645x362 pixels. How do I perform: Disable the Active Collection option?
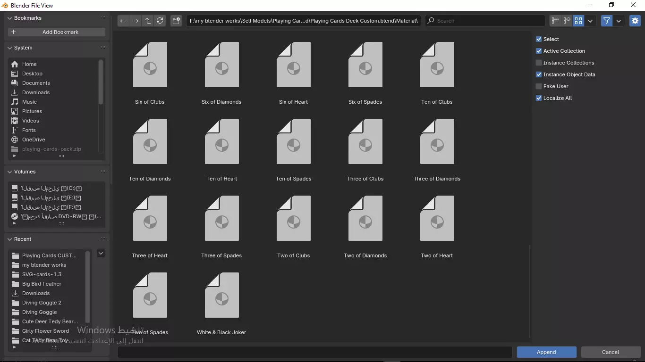[x=539, y=51]
